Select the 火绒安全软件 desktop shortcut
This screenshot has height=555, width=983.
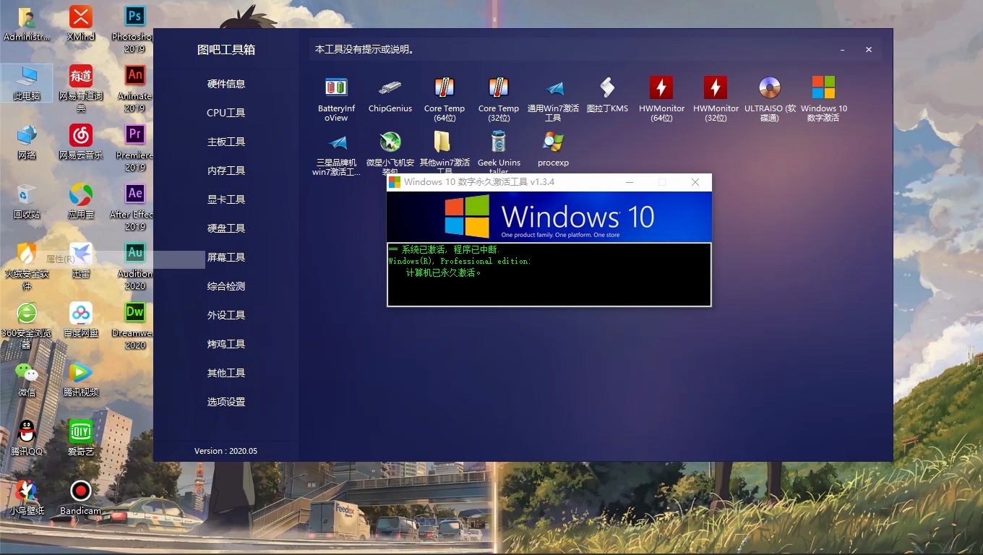pyautogui.click(x=27, y=266)
